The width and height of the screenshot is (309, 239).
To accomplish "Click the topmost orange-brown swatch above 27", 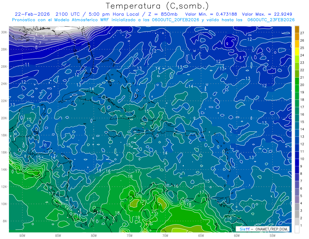I will click(x=297, y=29).
